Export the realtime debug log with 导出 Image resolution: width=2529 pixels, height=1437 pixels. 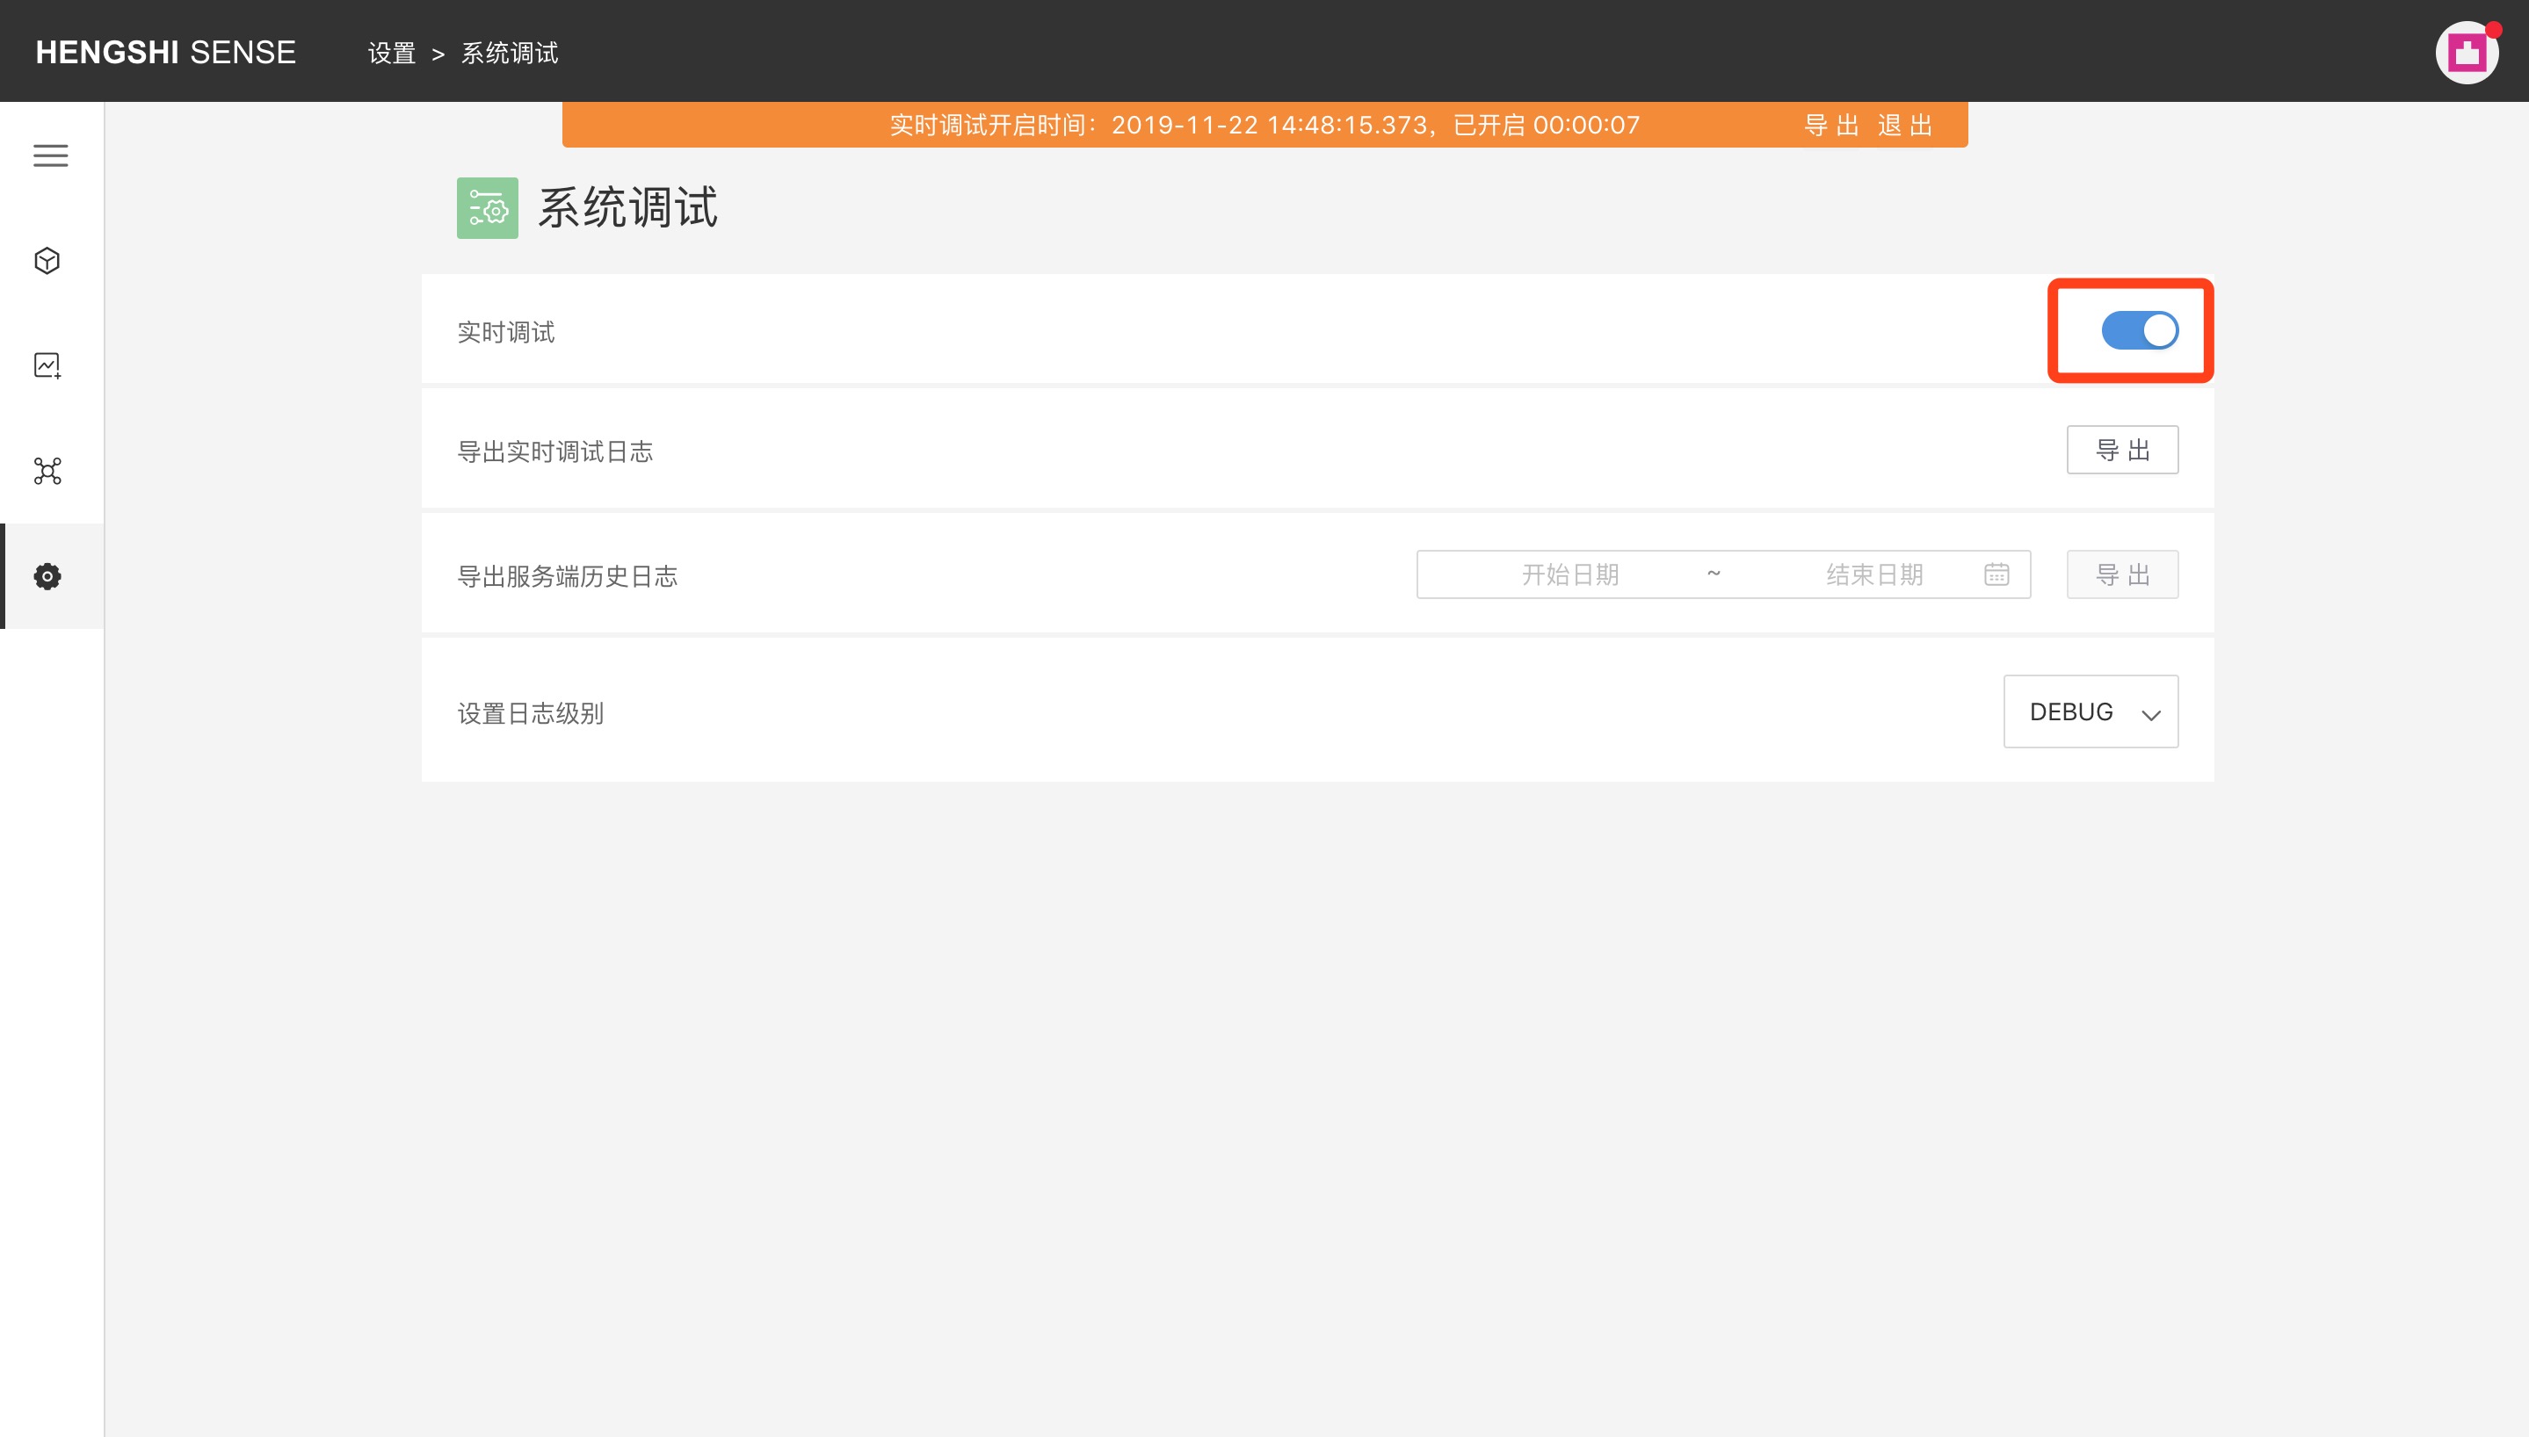point(2122,450)
